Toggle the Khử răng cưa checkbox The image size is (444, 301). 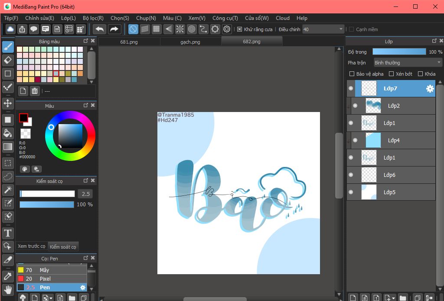point(239,29)
